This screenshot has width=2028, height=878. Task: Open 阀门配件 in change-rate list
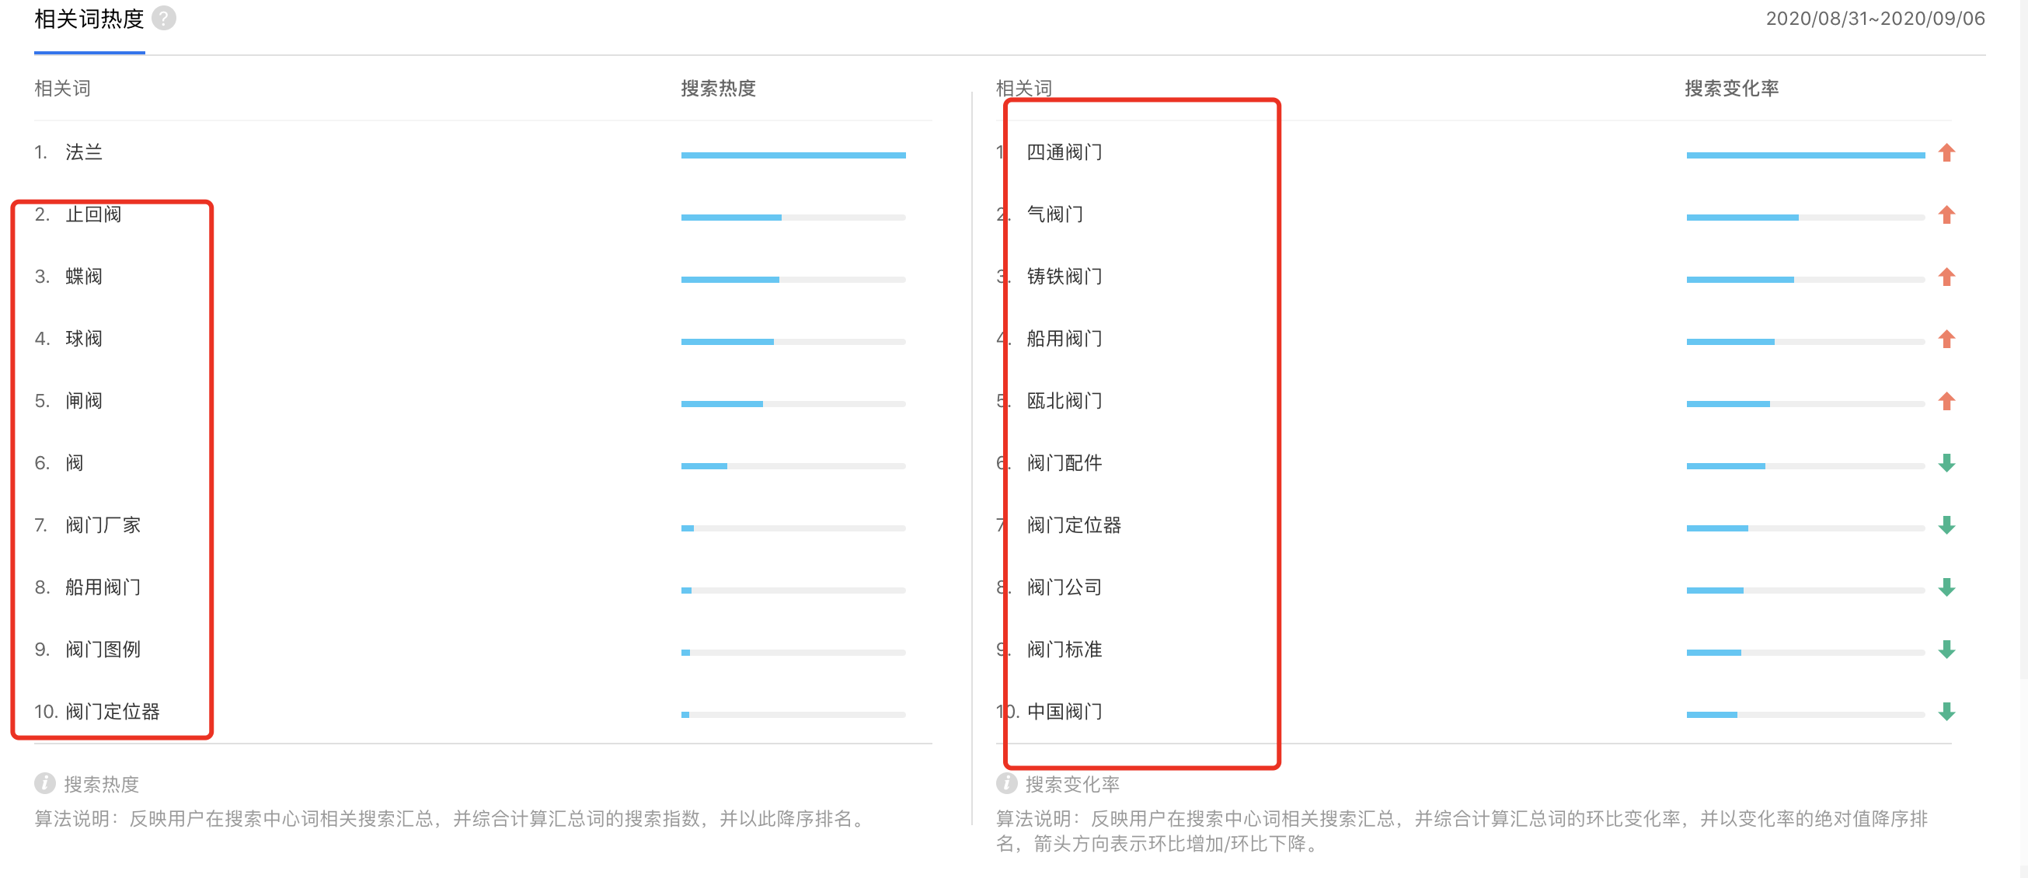click(1065, 463)
